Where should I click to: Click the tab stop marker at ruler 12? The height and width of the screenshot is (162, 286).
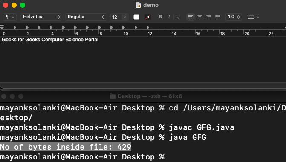coord(148,28)
